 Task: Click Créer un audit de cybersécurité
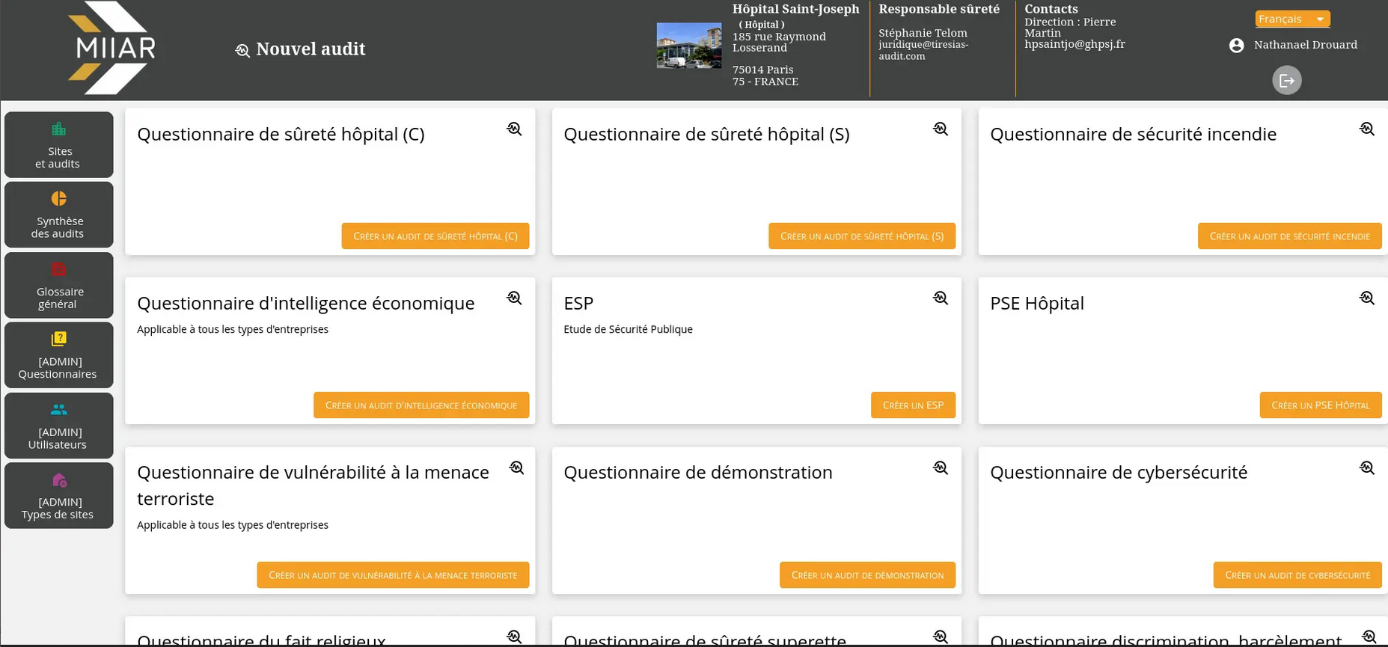[1297, 575]
